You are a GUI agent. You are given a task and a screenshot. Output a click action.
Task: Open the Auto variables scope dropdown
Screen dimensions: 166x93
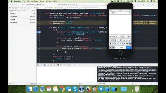click(39, 84)
